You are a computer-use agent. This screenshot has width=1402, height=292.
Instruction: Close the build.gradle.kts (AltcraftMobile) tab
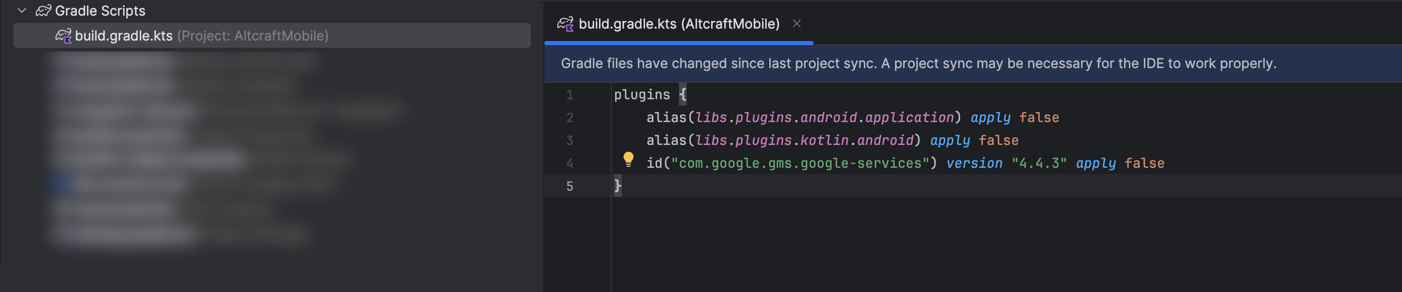(796, 23)
